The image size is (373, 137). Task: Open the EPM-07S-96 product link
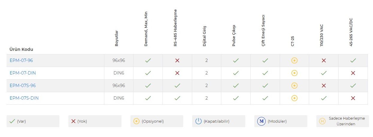tap(22, 86)
